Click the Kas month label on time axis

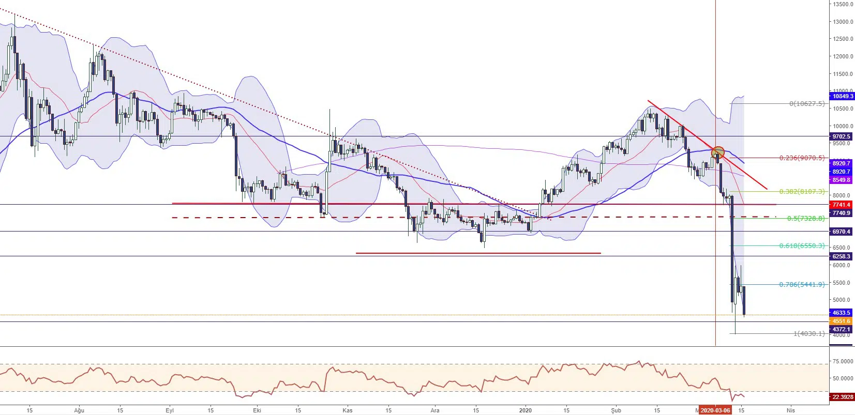[x=348, y=410]
